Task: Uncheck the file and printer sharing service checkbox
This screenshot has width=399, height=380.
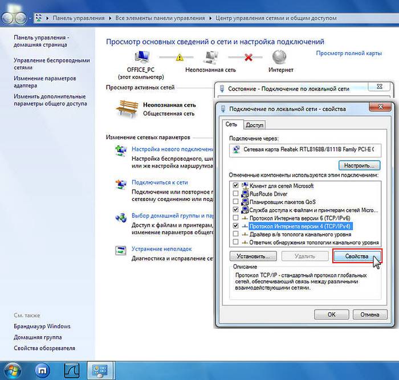Action: [x=235, y=210]
